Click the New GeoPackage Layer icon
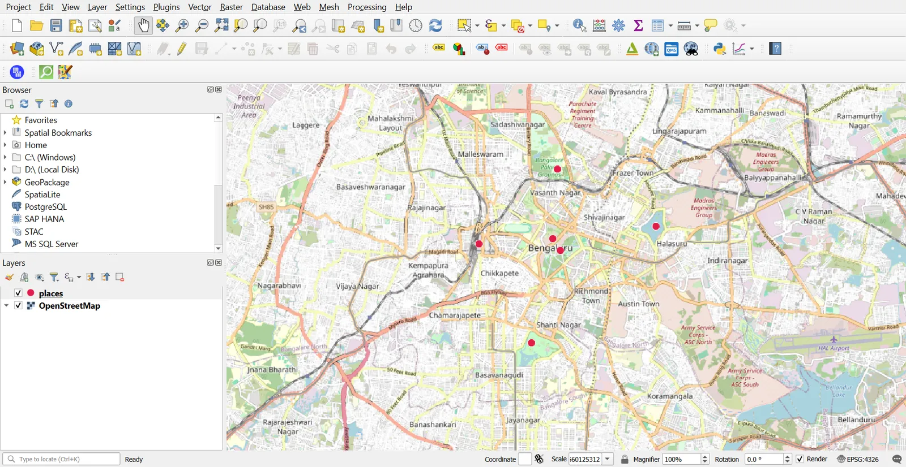 pyautogui.click(x=37, y=49)
